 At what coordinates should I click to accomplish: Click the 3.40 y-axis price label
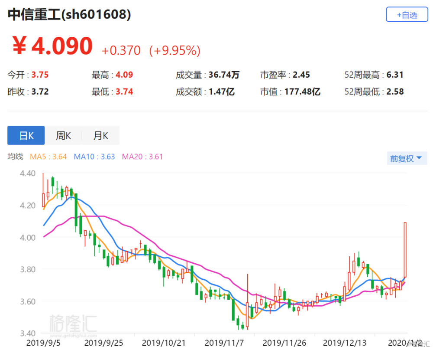click(28, 333)
